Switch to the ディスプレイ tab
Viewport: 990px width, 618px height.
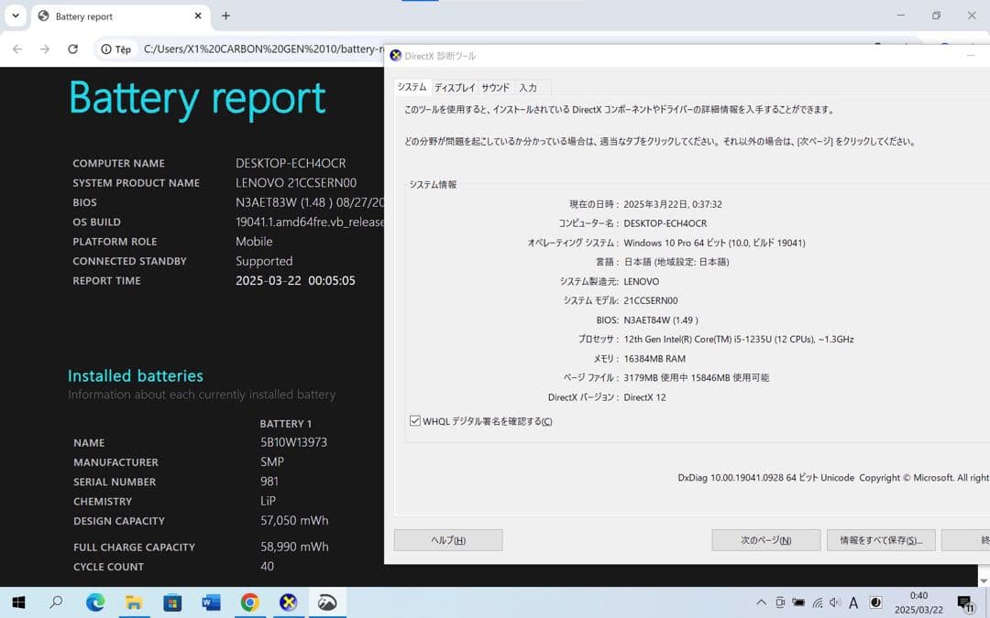(455, 88)
